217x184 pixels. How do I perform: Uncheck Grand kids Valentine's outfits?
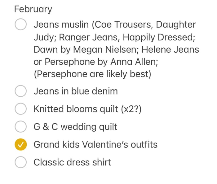(21, 144)
